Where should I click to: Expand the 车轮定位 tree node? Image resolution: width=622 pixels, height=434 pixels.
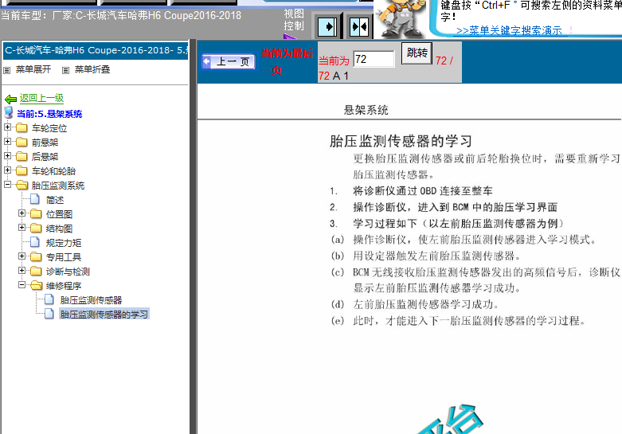7,127
